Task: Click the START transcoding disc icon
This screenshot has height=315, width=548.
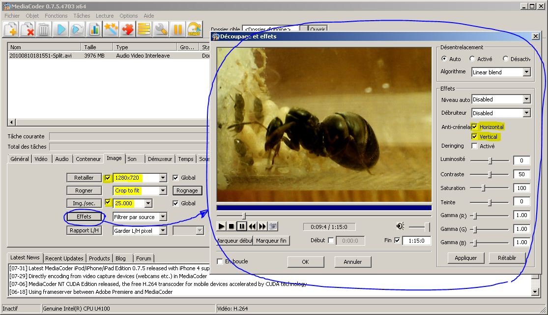Action: (x=195, y=30)
